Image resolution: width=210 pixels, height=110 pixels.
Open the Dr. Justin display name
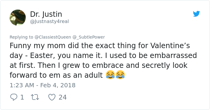point(46,14)
